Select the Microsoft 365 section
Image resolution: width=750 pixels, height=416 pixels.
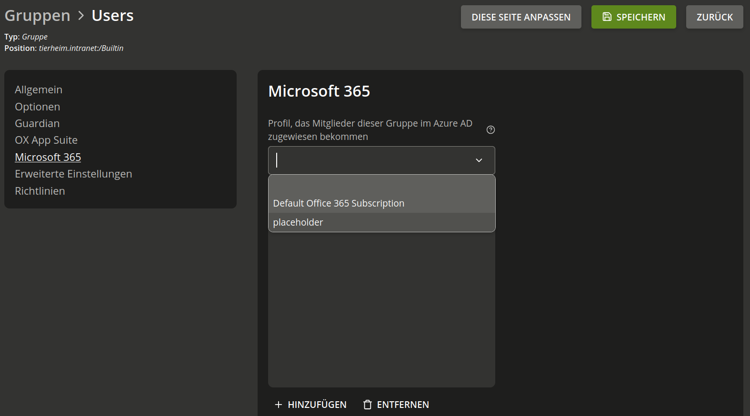[x=48, y=157]
